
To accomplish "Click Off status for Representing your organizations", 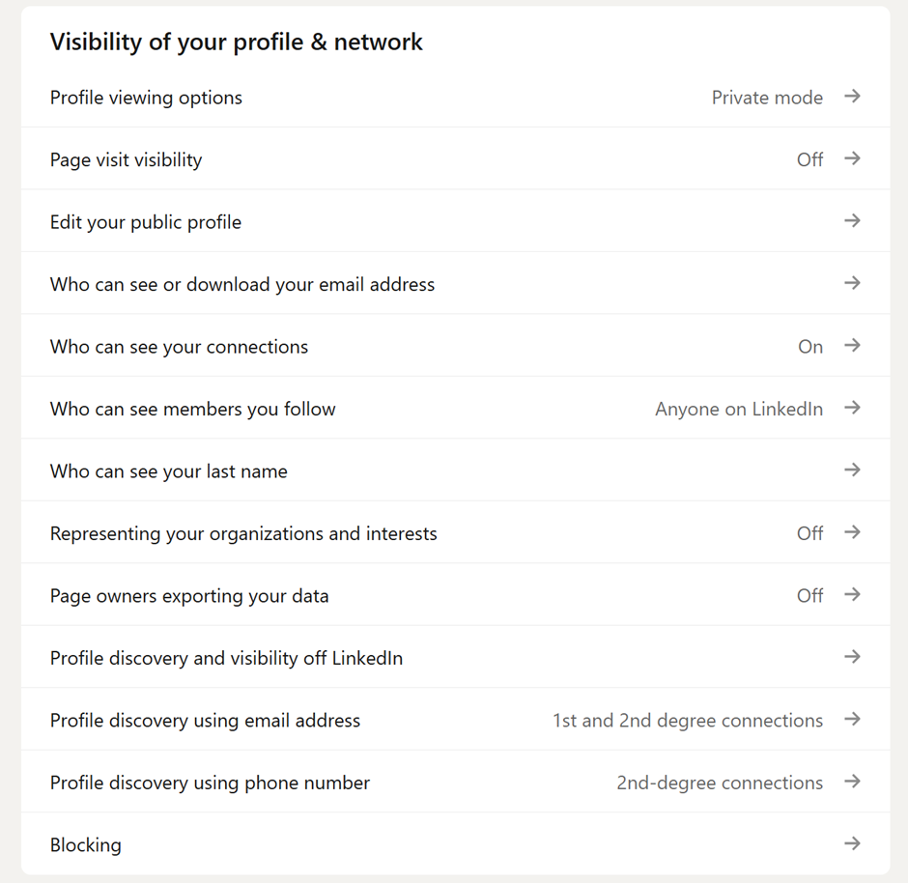I will pyautogui.click(x=809, y=533).
